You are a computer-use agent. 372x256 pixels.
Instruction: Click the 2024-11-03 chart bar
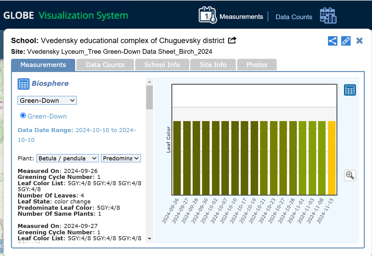312,158
